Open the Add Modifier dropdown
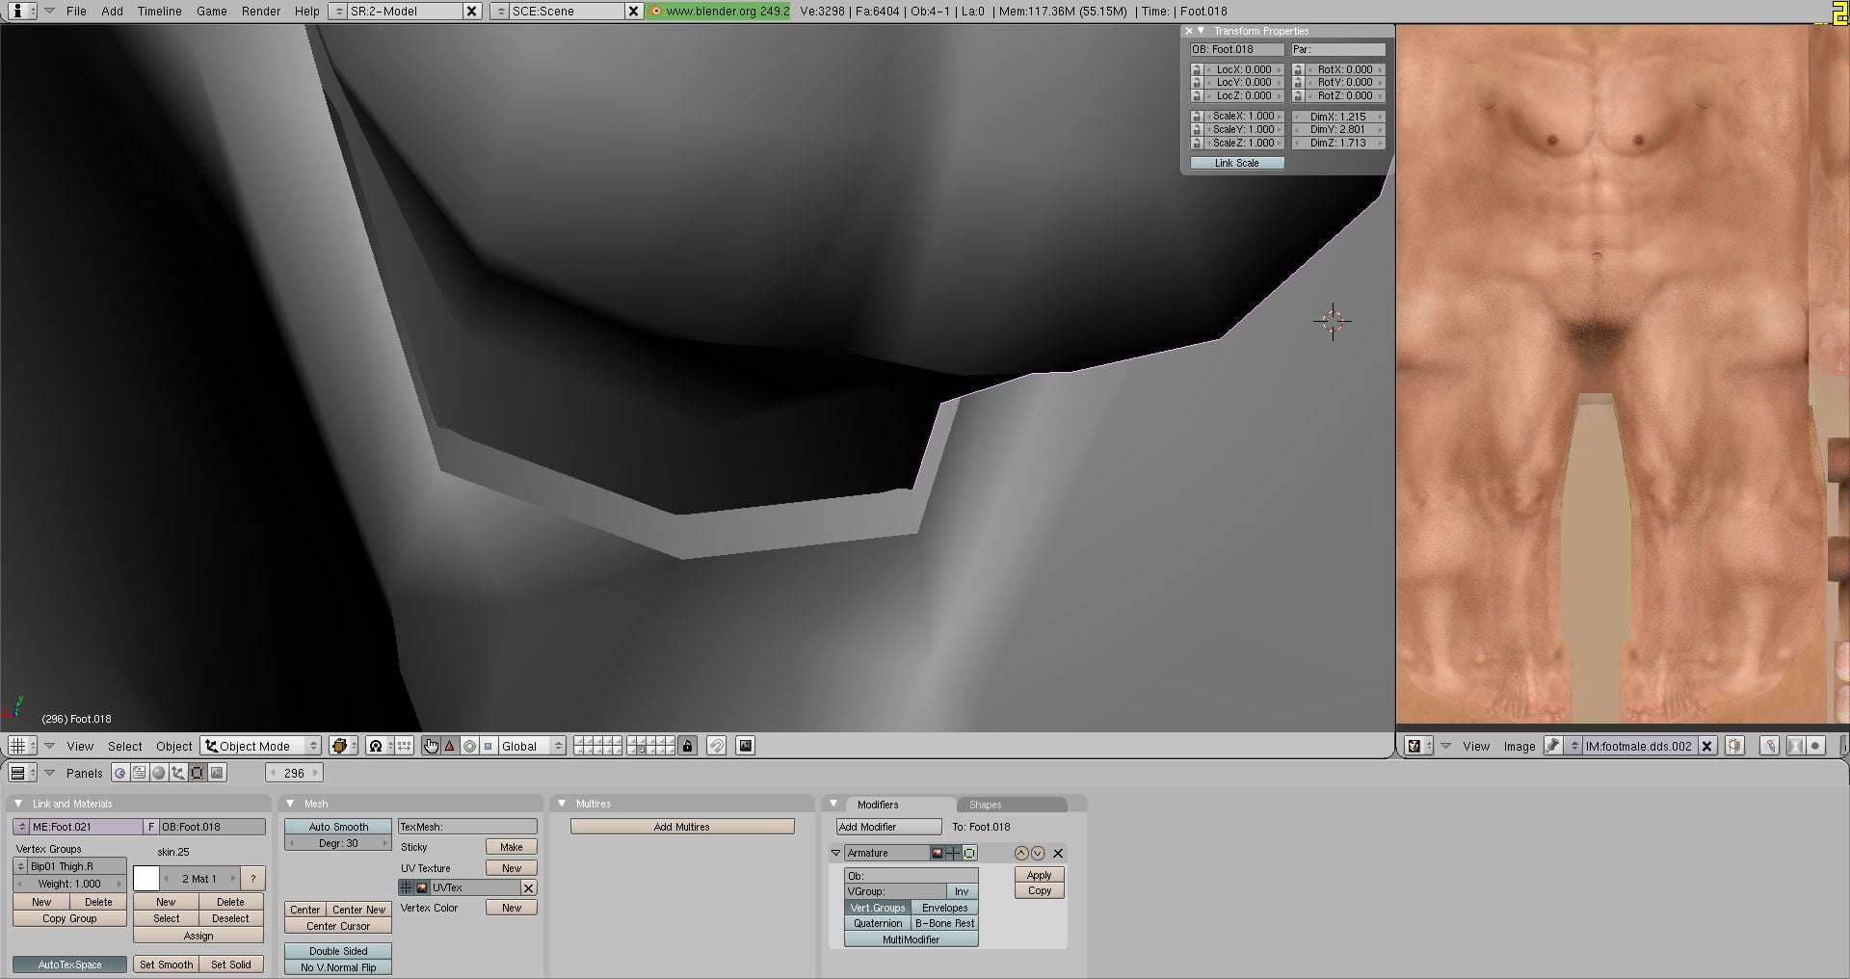Viewport: 1850px width, 979px height. point(888,827)
